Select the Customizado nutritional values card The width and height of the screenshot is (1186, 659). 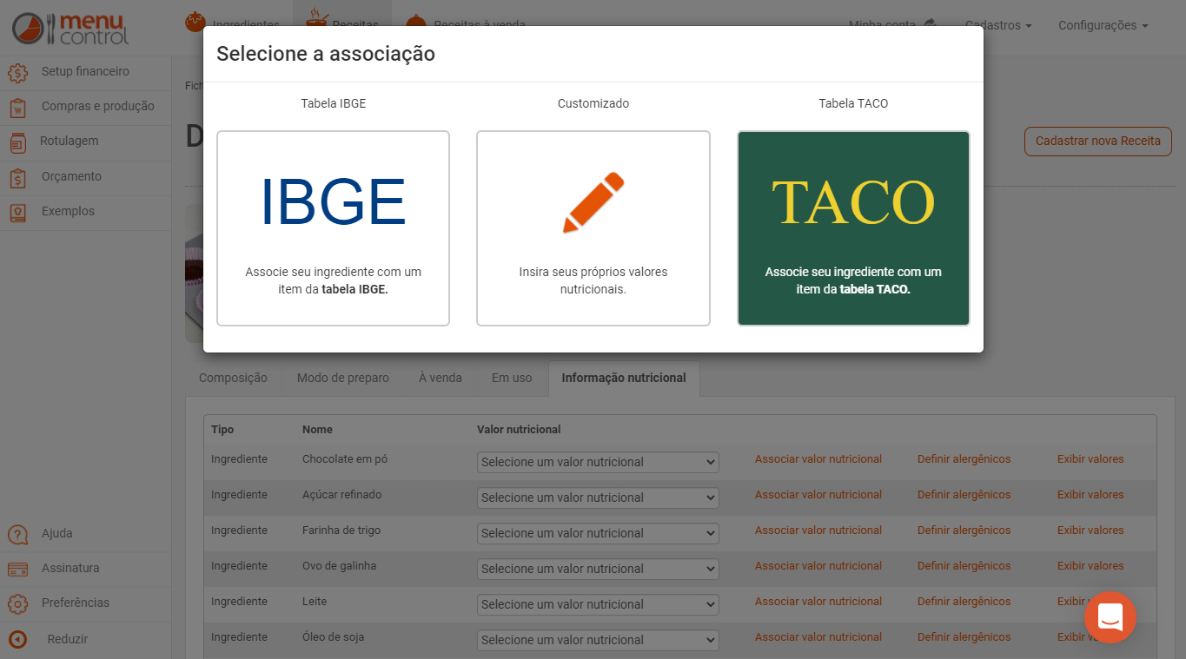coord(593,228)
